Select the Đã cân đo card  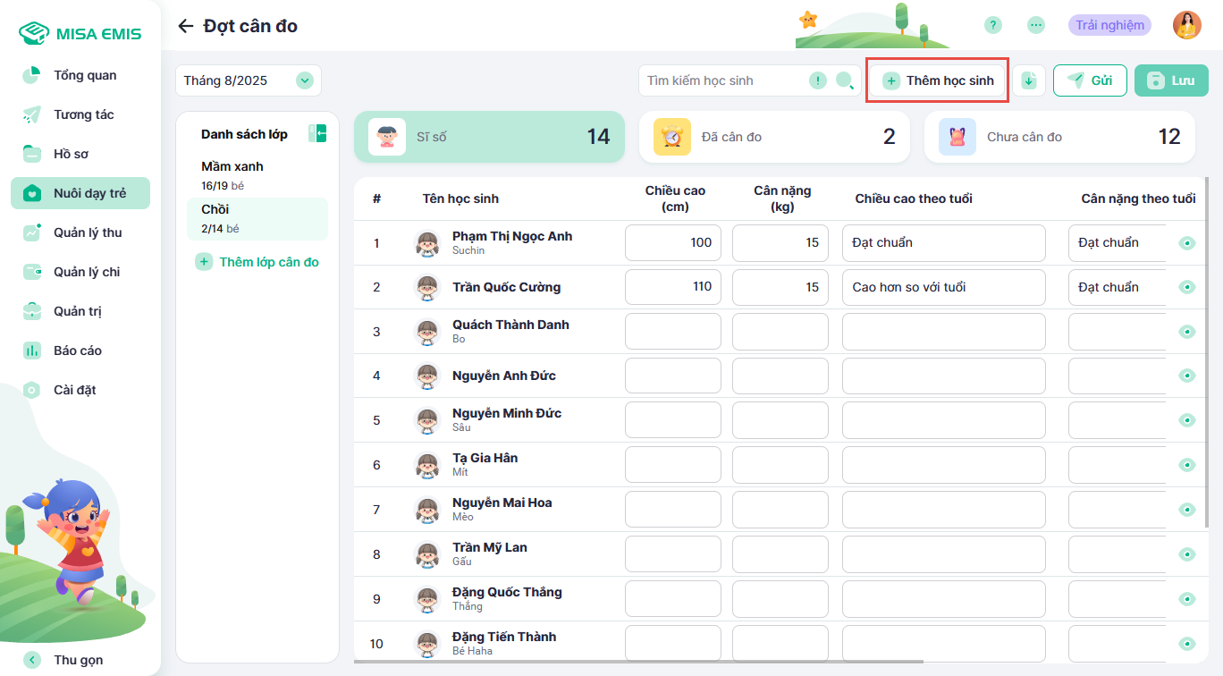(x=774, y=137)
